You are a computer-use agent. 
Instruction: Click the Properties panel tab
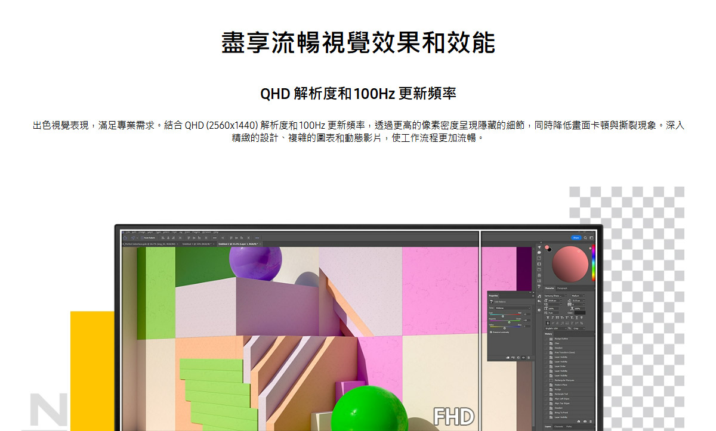coord(493,296)
